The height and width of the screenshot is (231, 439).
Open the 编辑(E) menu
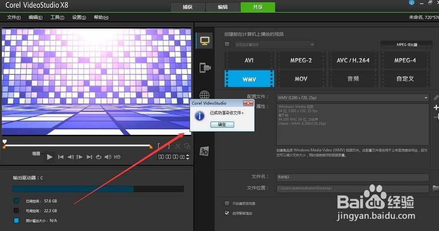coord(36,18)
